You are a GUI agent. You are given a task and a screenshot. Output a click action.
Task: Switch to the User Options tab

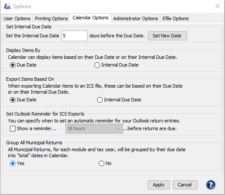coord(17,18)
